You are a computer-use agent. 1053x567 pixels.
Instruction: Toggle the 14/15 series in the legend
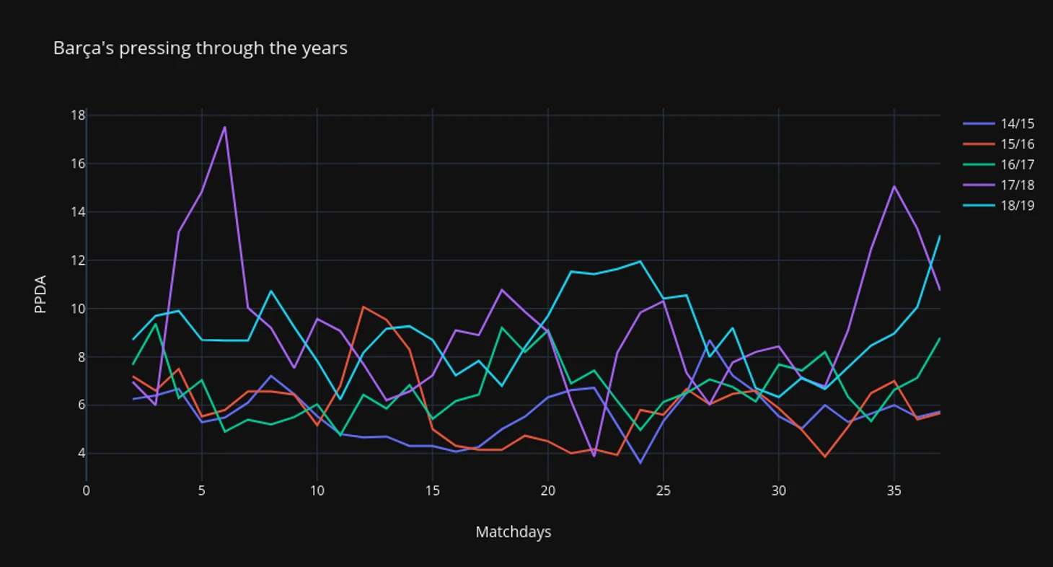click(x=999, y=123)
